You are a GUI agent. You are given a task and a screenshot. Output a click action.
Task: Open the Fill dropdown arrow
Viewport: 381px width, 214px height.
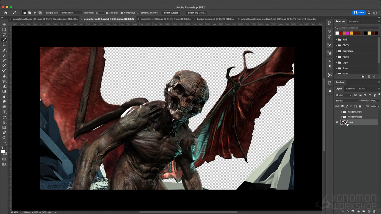click(378, 106)
